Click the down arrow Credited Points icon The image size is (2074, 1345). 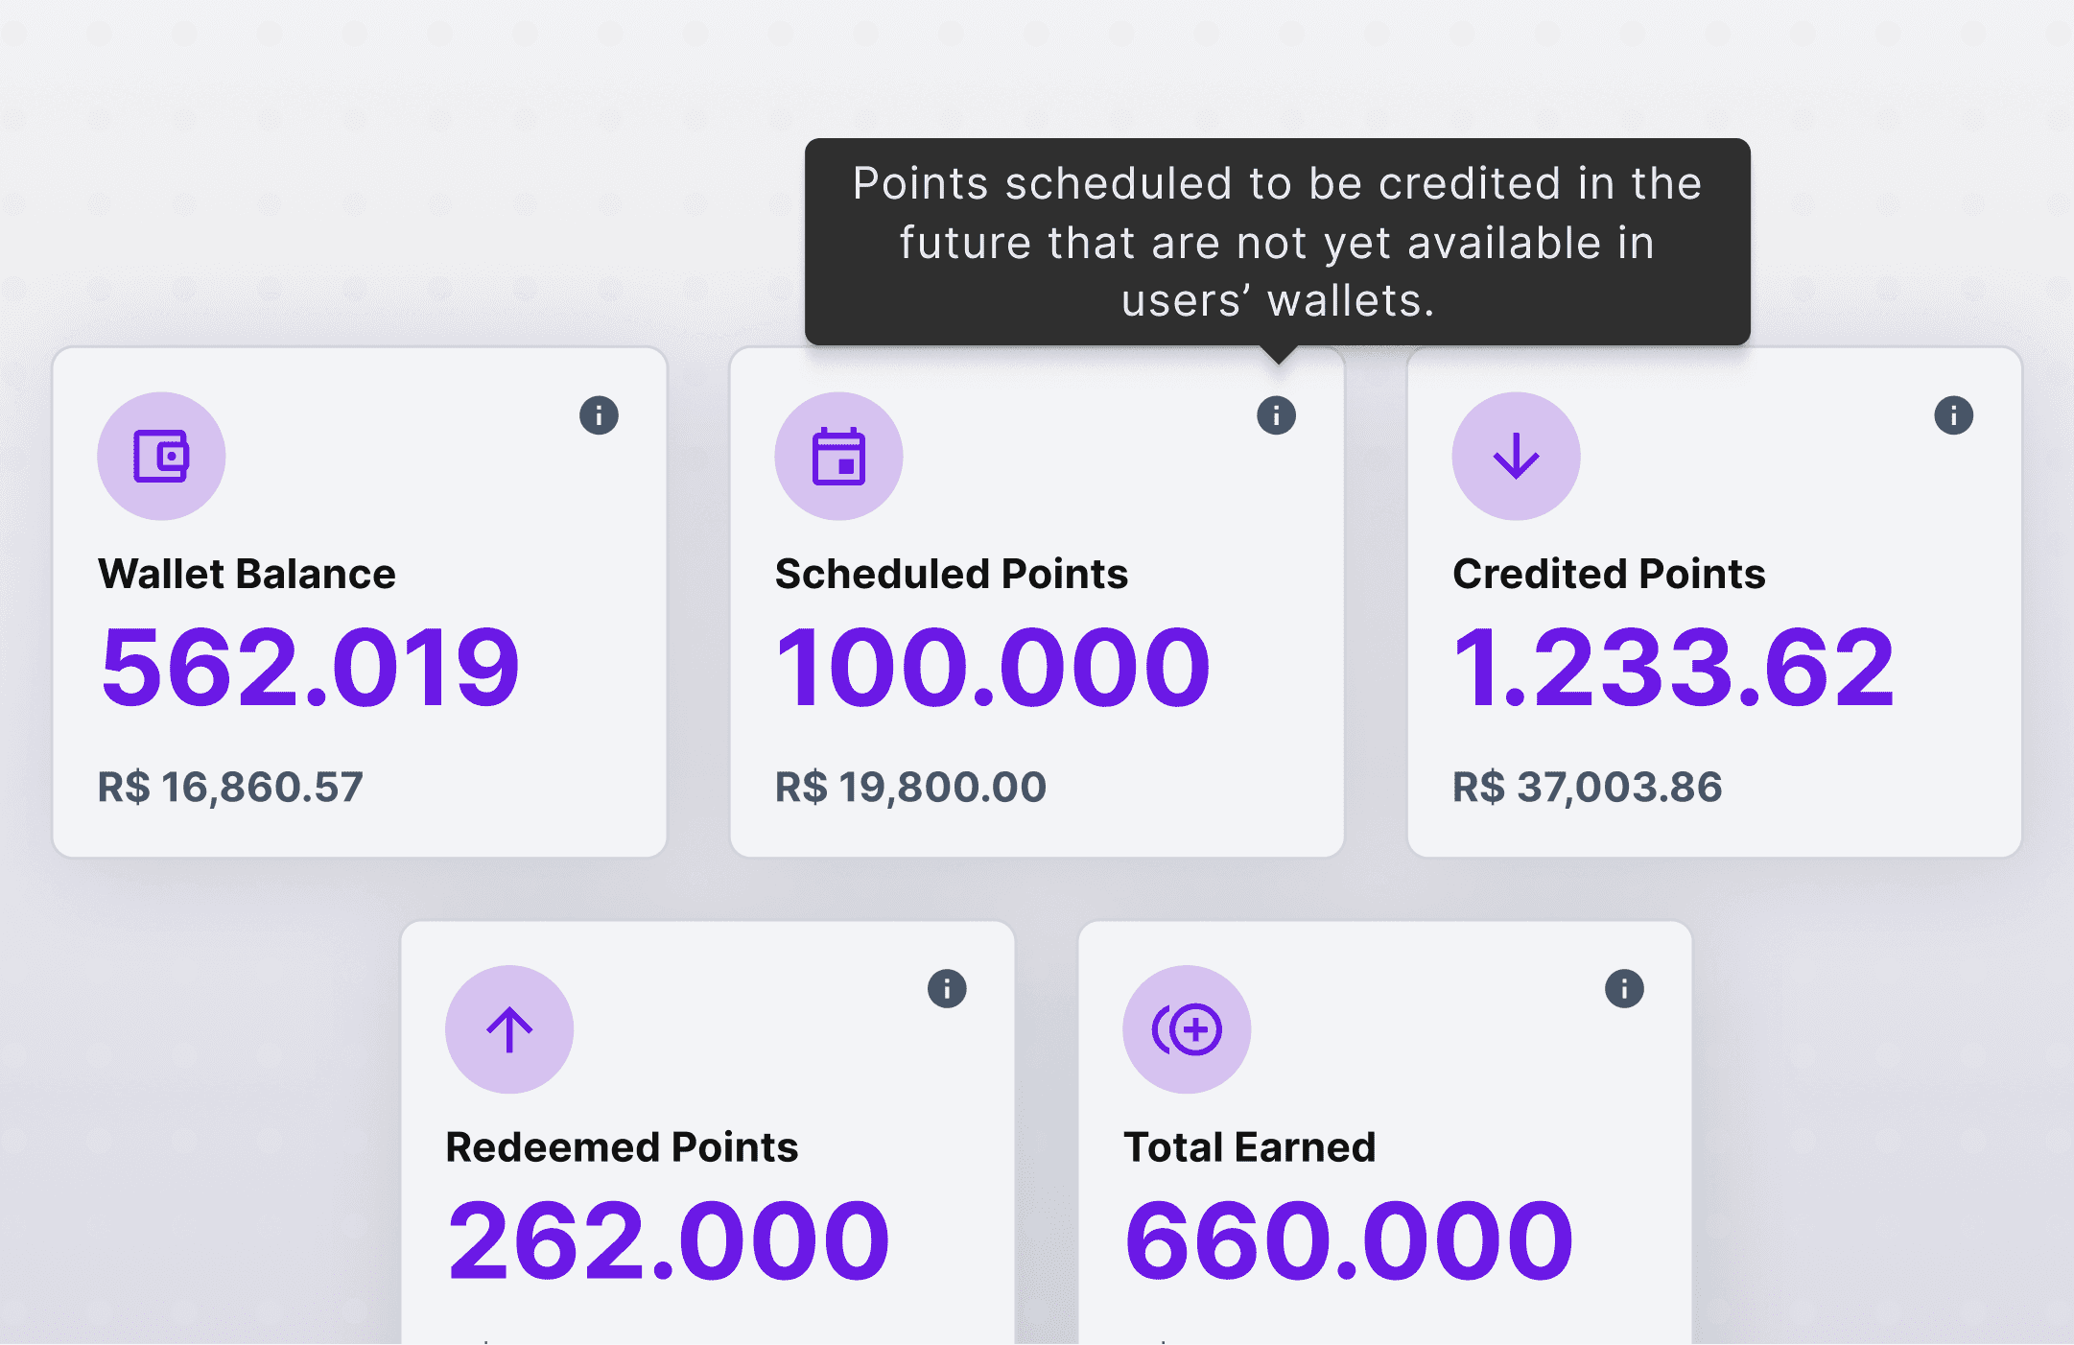(x=1516, y=456)
